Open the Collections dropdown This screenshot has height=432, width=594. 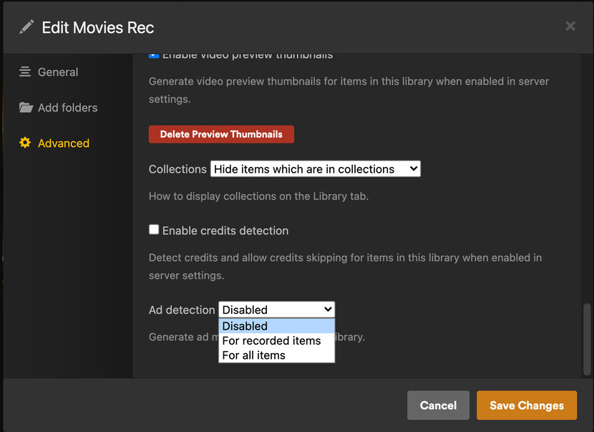point(315,169)
